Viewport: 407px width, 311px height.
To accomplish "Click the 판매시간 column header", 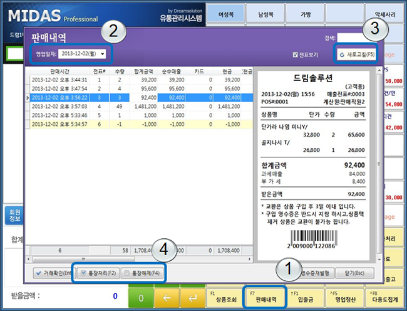I will pos(59,71).
